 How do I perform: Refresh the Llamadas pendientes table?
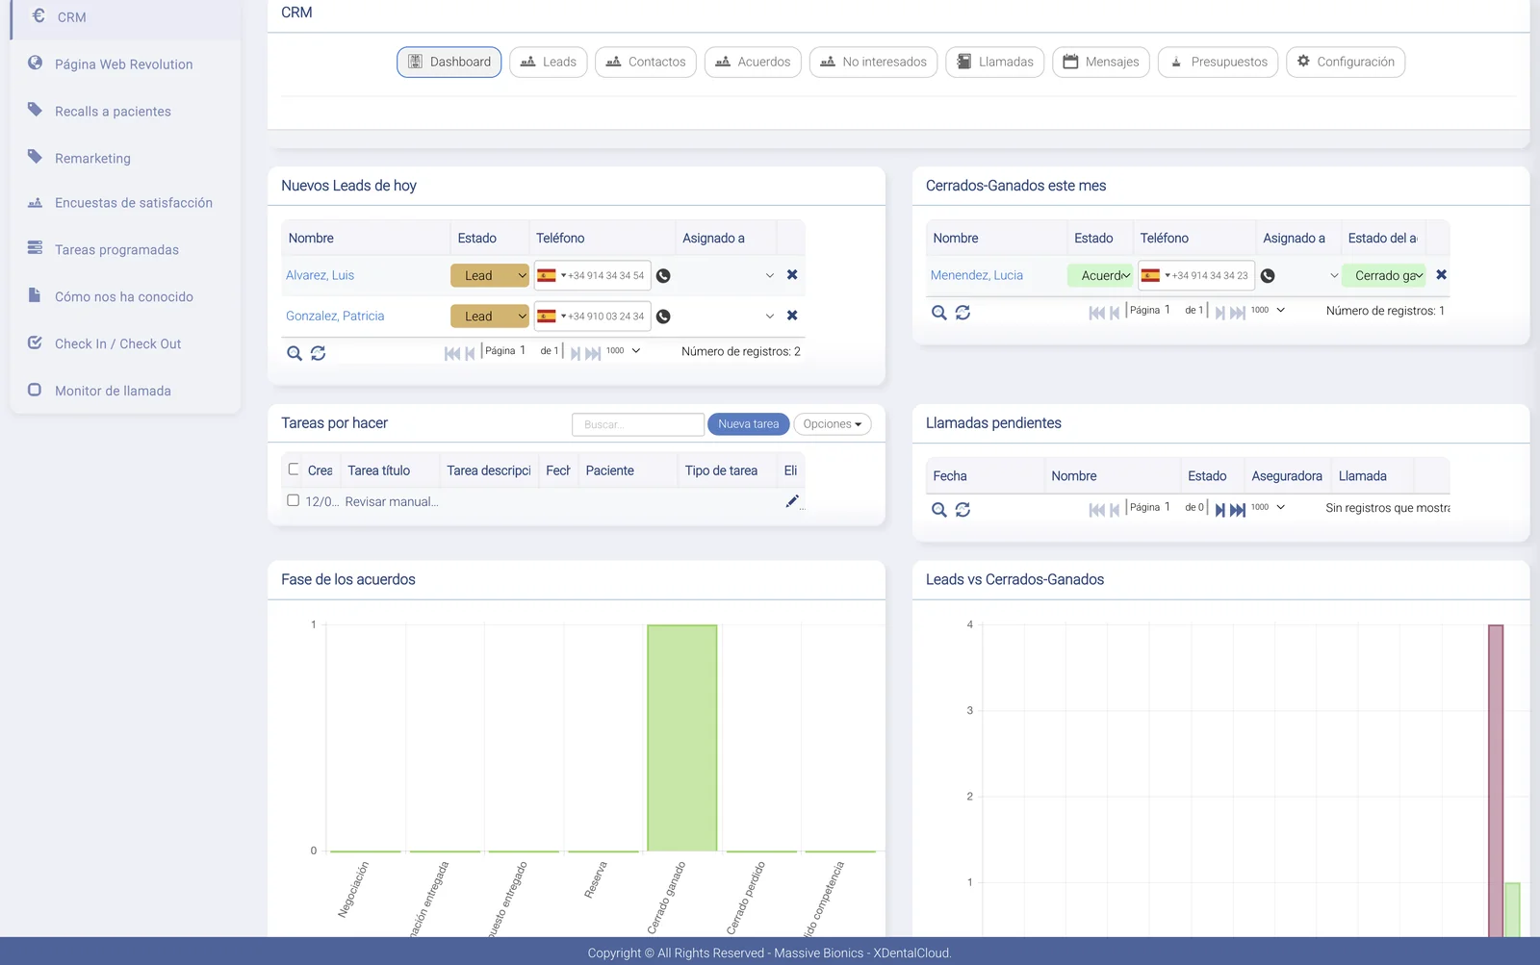(962, 510)
